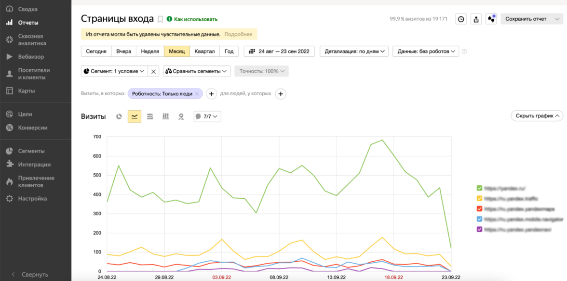Click the plus after 'Только люди' condition

click(211, 94)
